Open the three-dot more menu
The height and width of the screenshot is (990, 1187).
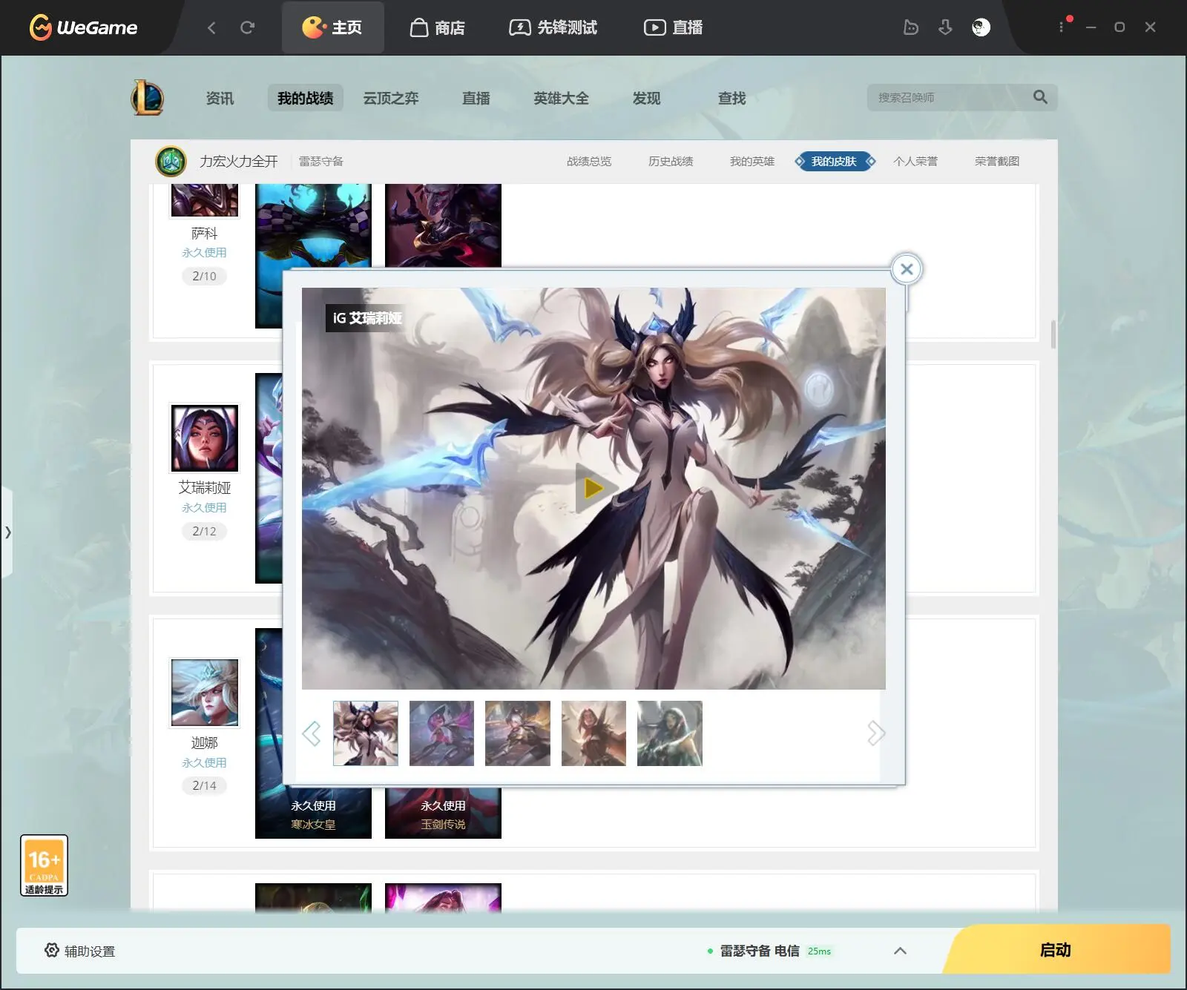[x=1061, y=27]
